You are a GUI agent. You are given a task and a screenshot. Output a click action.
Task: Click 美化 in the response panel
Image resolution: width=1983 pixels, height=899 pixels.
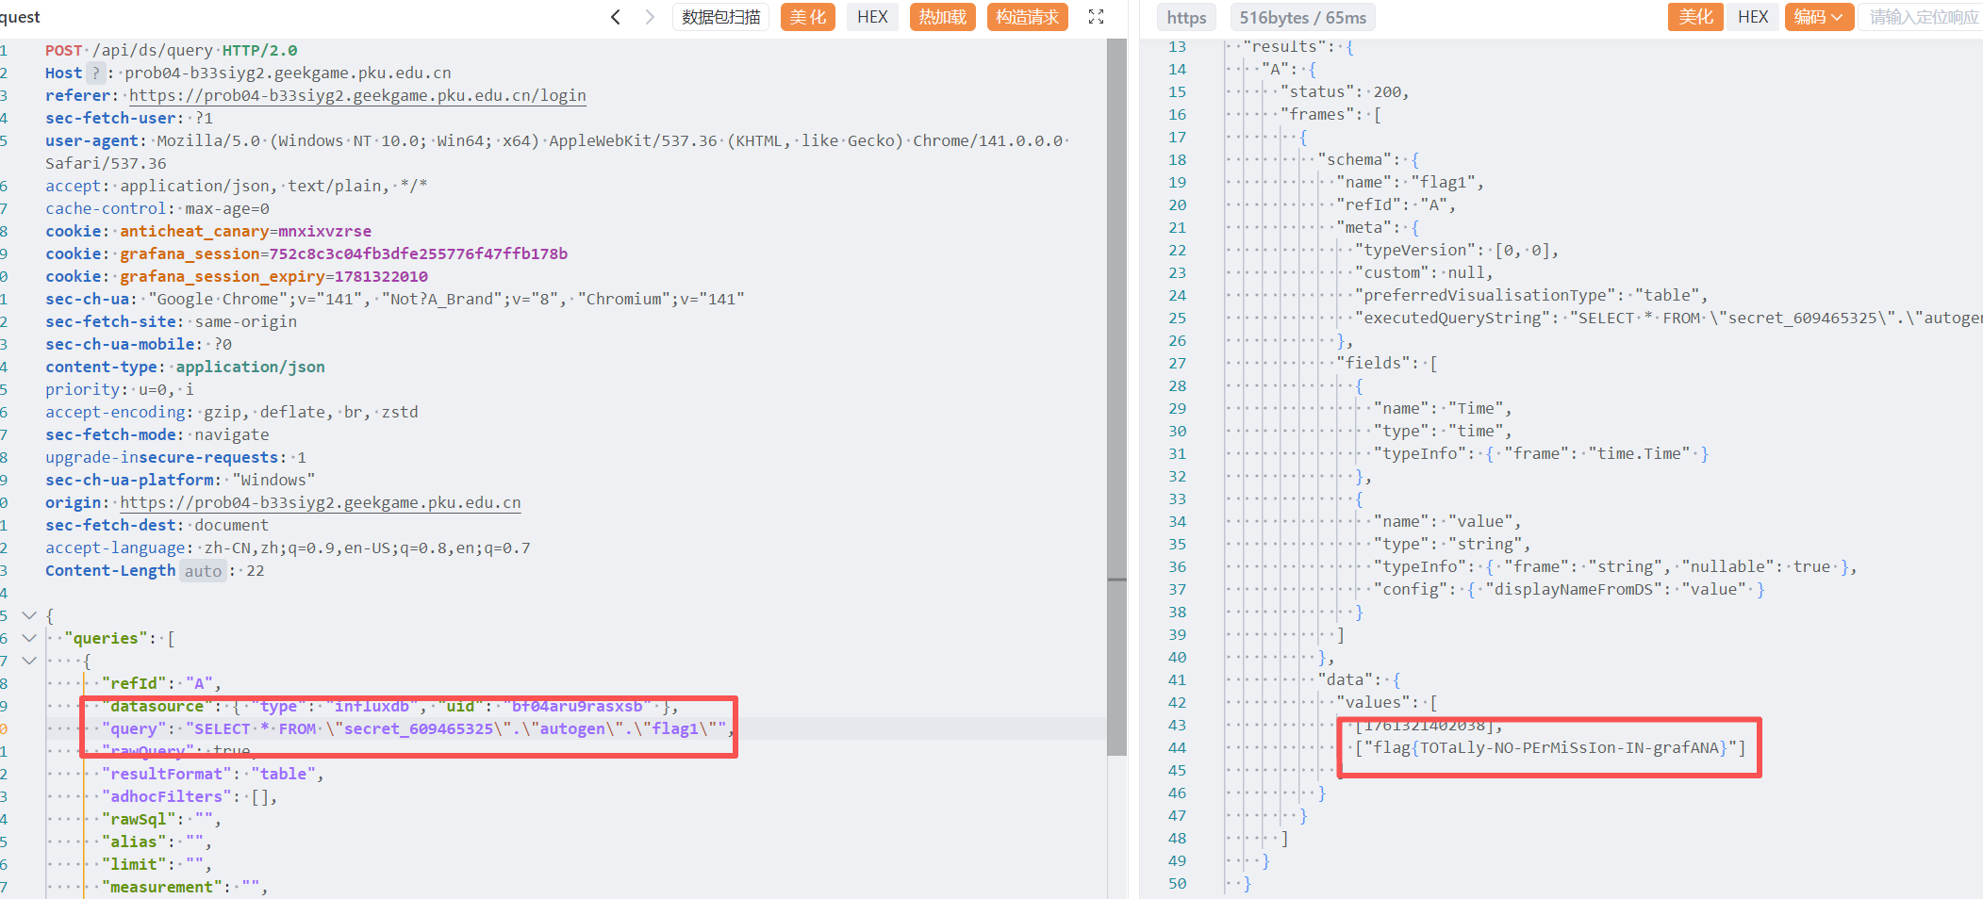coord(1695,17)
